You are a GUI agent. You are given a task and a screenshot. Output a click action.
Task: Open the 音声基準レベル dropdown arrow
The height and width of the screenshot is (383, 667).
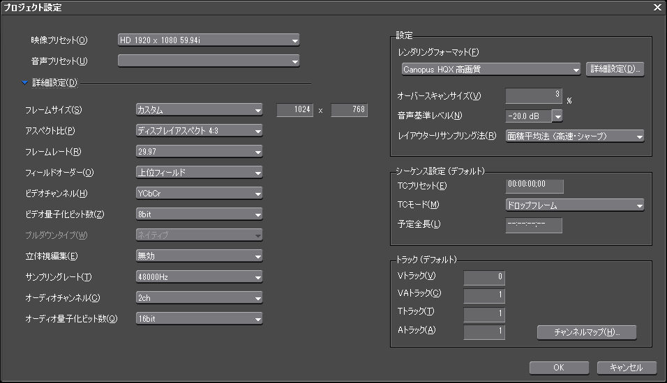[x=557, y=116]
